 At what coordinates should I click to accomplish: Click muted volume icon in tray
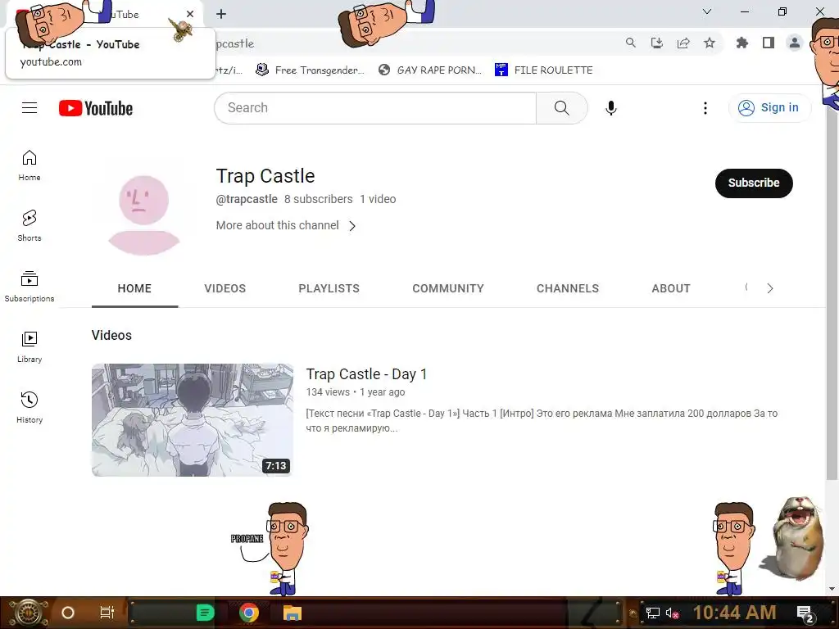click(x=672, y=613)
